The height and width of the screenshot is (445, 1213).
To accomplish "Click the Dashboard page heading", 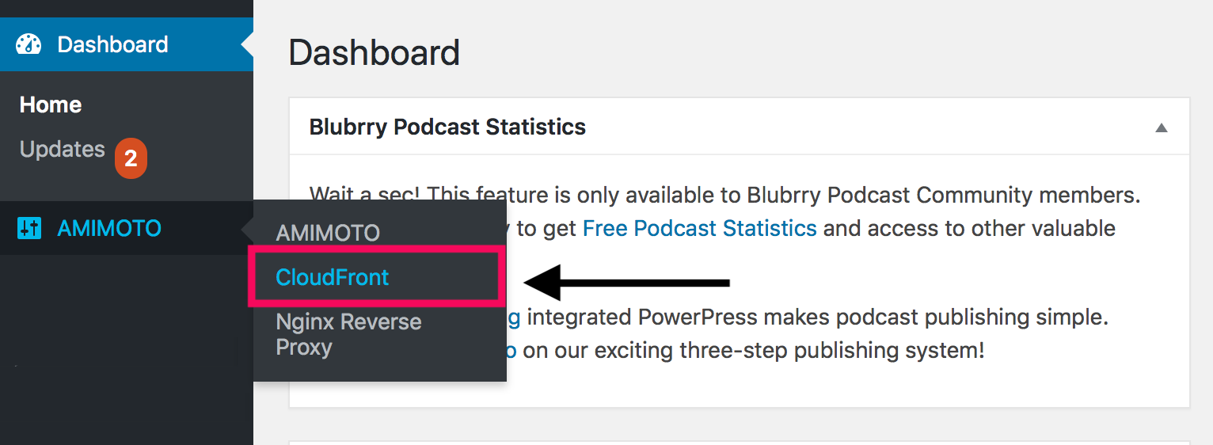I will 374,53.
